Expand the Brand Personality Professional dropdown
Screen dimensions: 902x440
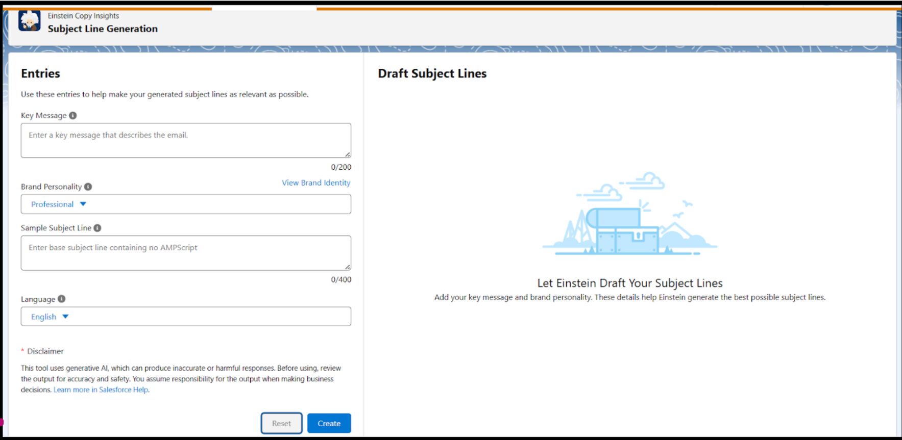click(186, 204)
